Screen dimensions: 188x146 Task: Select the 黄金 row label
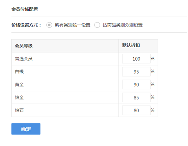[19, 85]
